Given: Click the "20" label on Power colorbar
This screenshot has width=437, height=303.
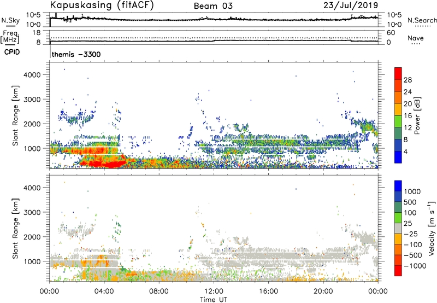Looking at the screenshot, I should 408,104.
